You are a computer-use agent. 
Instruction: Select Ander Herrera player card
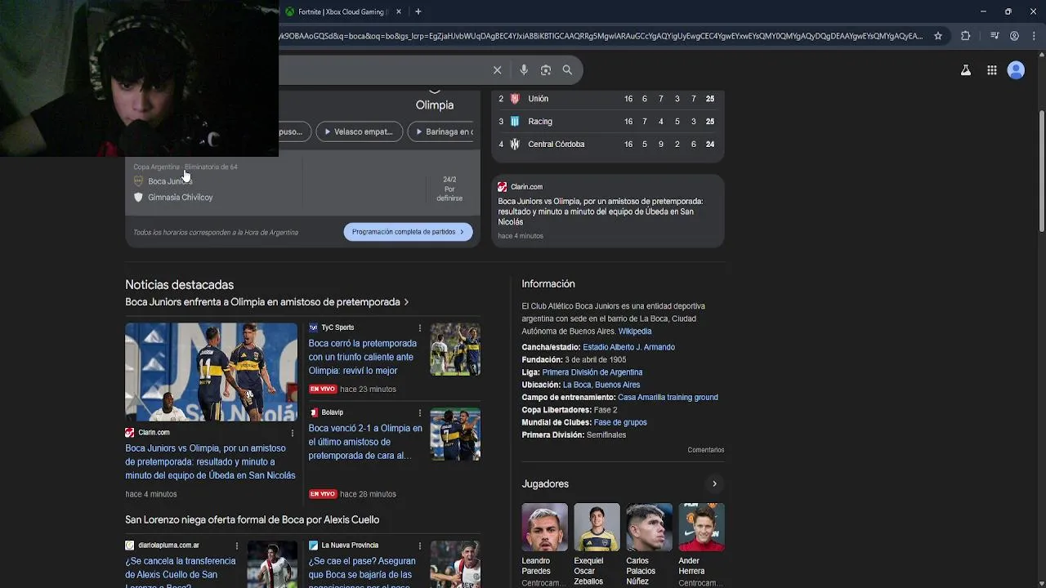coord(701,545)
